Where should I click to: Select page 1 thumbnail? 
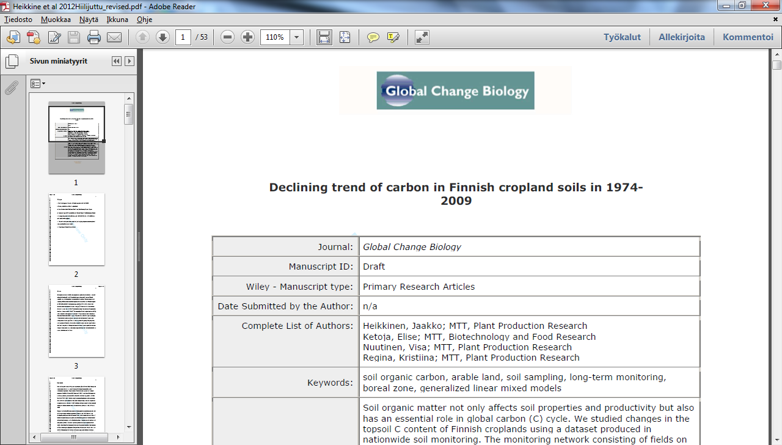[76, 138]
